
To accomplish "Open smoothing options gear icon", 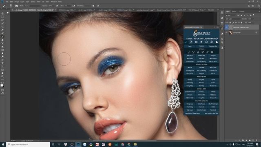I will (93, 6).
